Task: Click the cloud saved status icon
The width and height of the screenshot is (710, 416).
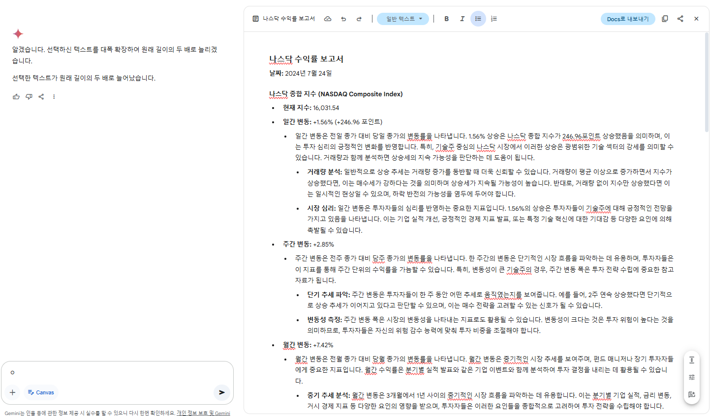Action: [x=328, y=19]
